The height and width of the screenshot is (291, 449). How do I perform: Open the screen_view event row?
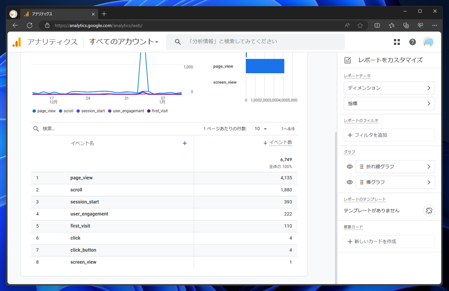coord(164,262)
